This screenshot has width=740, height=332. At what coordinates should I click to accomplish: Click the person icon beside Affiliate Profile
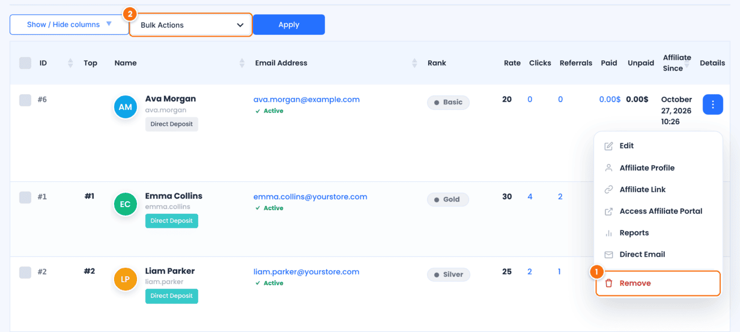click(608, 168)
